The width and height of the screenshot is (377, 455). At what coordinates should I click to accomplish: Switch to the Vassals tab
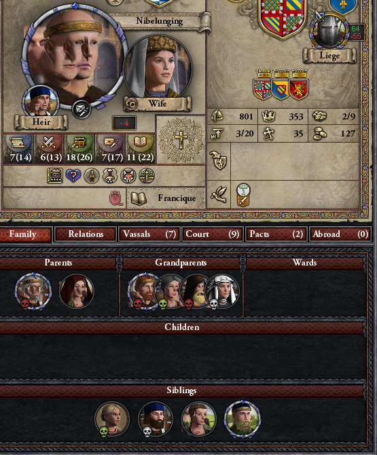(149, 234)
